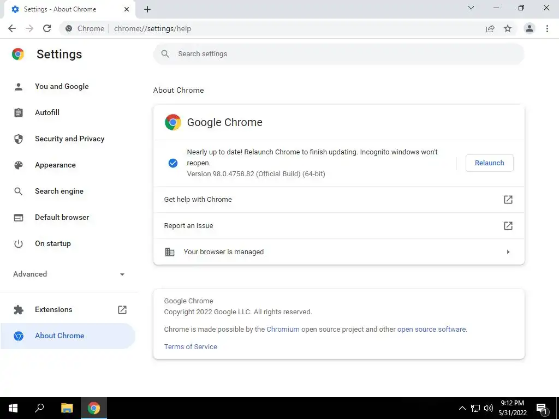Open the Chromium project link

[283, 329]
